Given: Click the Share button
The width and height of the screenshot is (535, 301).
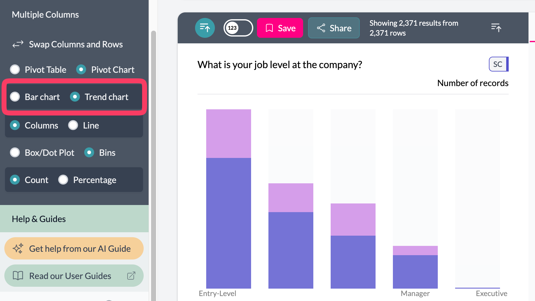Looking at the screenshot, I should (x=334, y=28).
